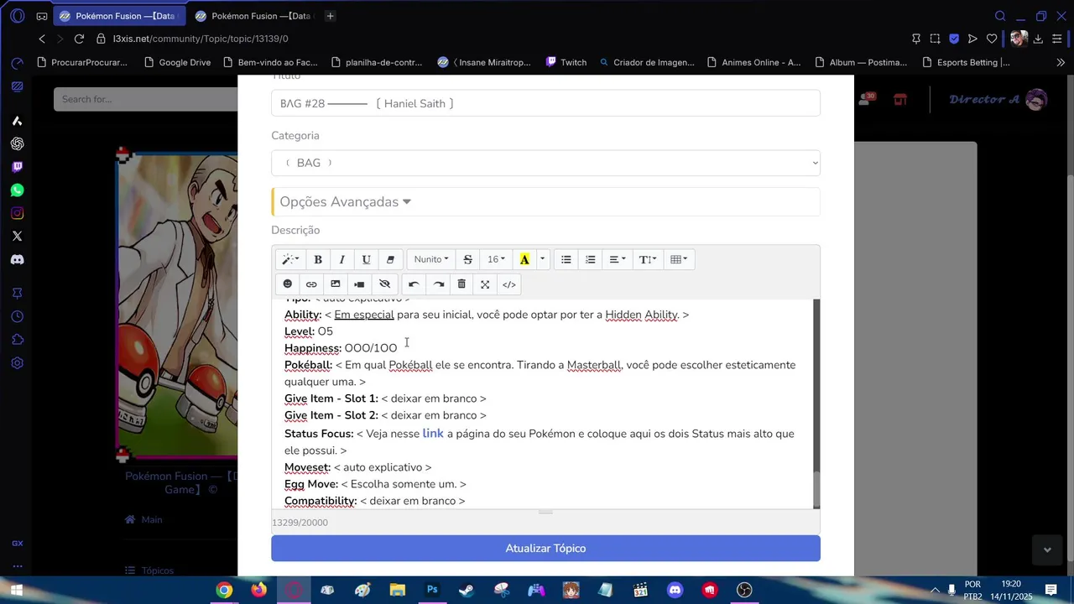
Task: Open Photoshop from the taskbar
Action: tap(432, 590)
